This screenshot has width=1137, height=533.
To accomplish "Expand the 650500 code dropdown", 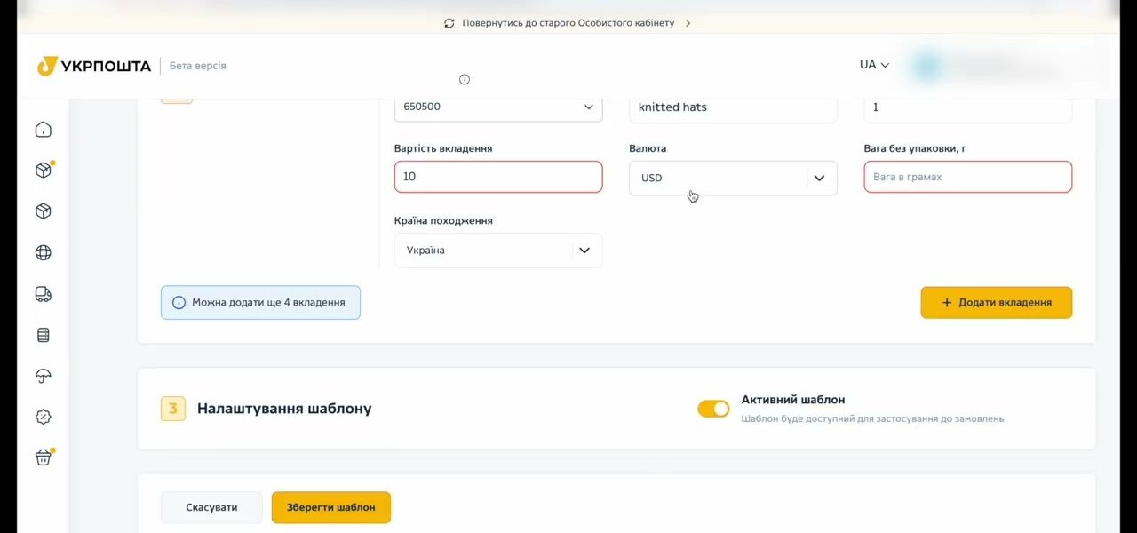I will pos(498,107).
